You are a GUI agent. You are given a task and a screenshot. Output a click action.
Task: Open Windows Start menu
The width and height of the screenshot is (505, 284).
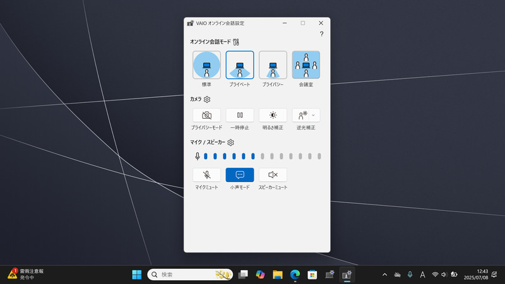[x=137, y=275]
